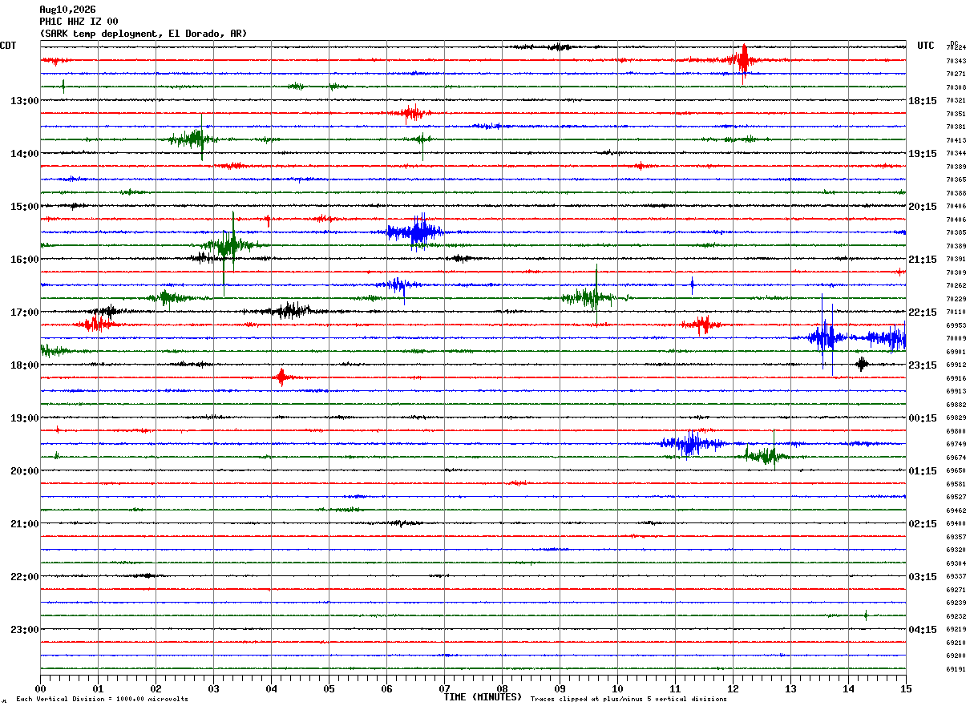Click the 15 minute axis tick label
Image resolution: width=970 pixels, height=710 pixels.
[906, 688]
